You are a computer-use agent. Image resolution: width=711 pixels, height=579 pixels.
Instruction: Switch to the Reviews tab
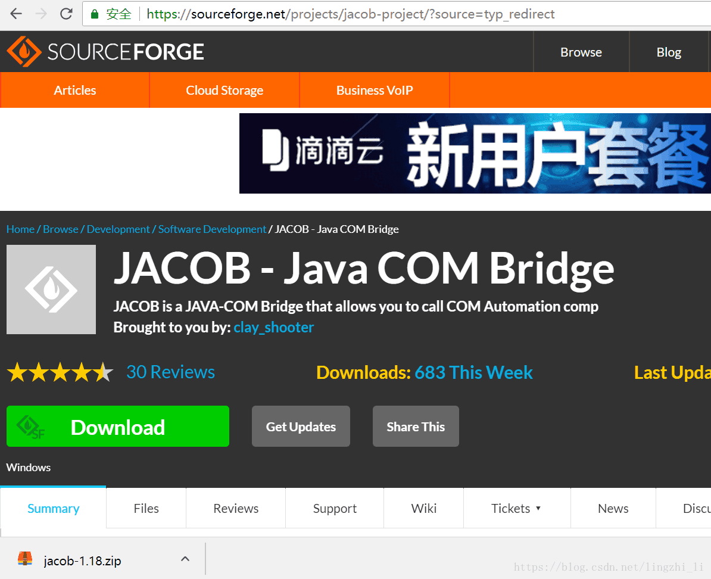pos(236,508)
